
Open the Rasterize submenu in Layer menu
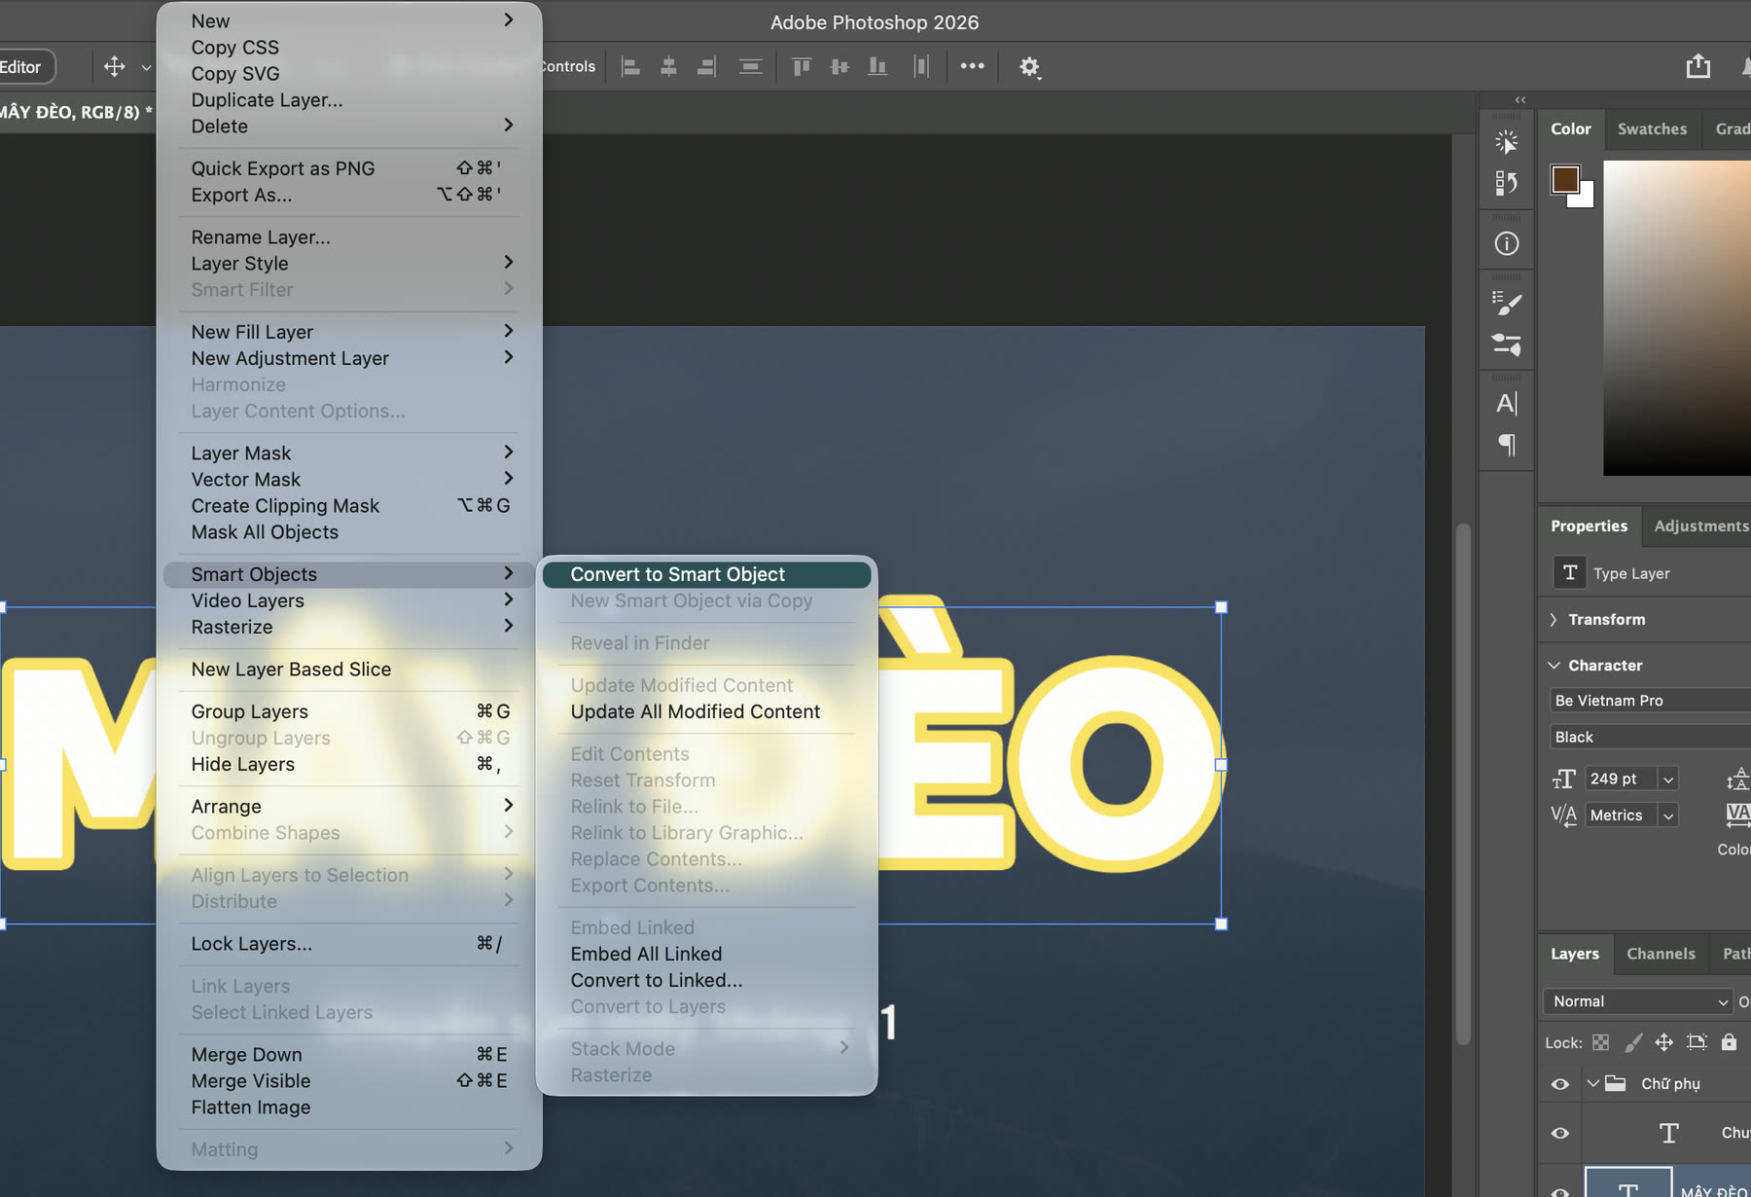(x=349, y=628)
